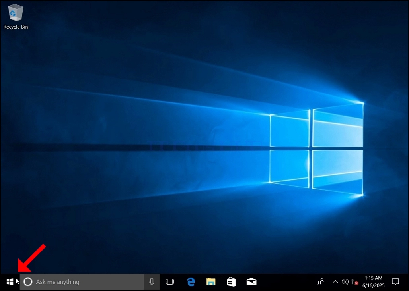Open Task View from the taskbar
The image size is (409, 291).
point(170,281)
